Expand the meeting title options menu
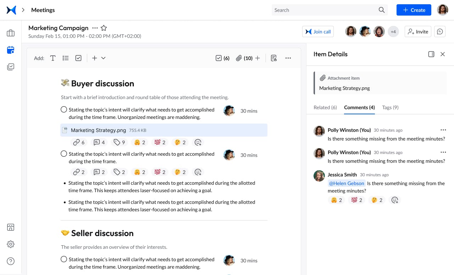The height and width of the screenshot is (275, 454). coord(95,28)
